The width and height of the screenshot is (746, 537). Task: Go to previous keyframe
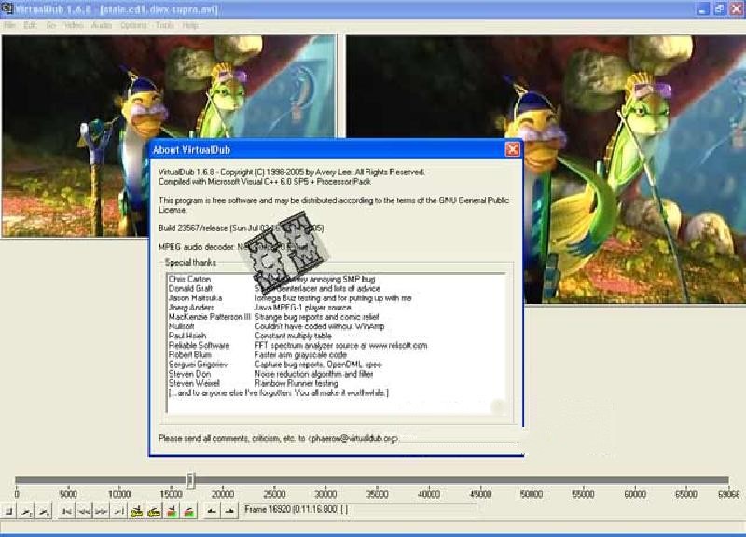tap(136, 511)
